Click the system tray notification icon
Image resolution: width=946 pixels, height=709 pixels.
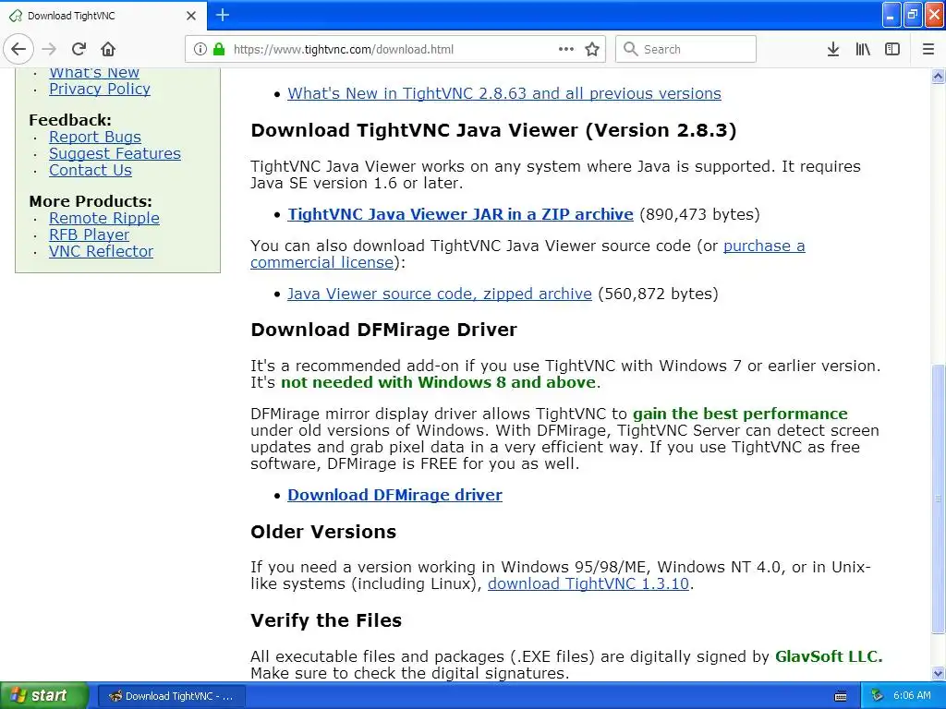[x=878, y=696]
